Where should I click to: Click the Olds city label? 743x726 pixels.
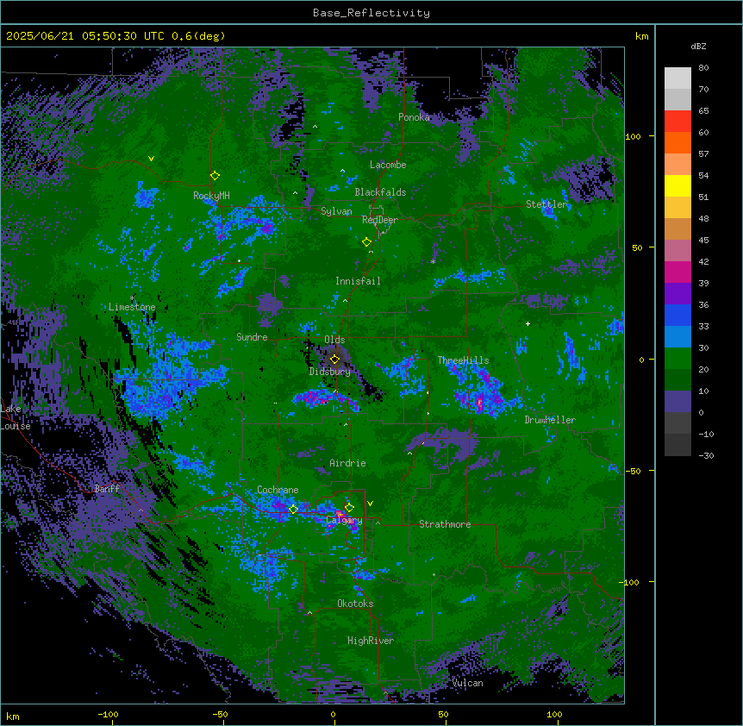pos(334,340)
